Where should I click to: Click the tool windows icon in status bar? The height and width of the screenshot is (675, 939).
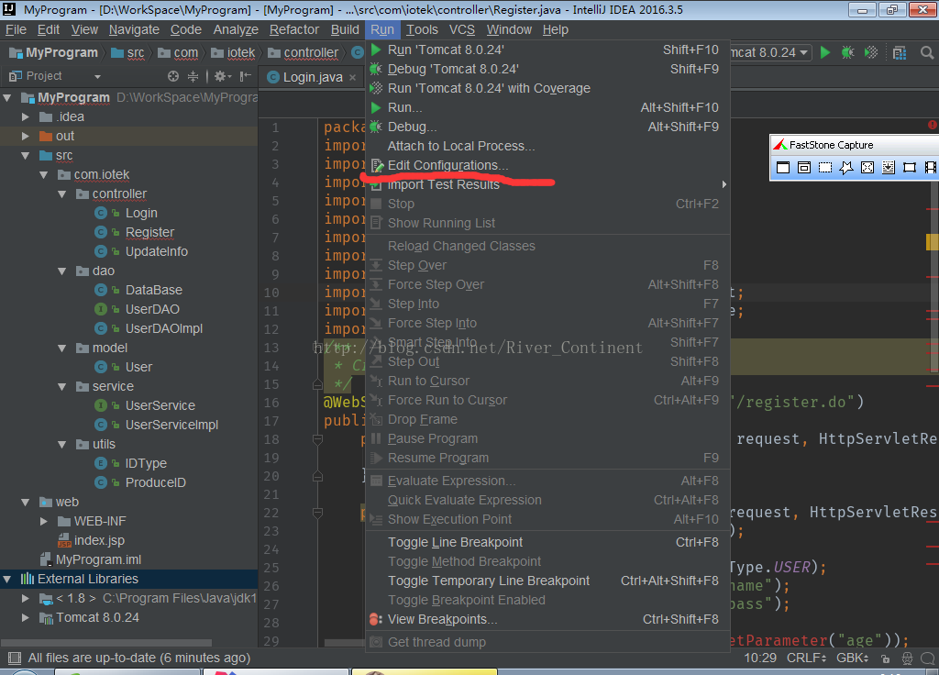point(15,658)
